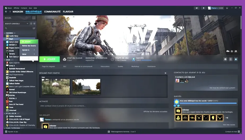Click the Steam logo in menu bar
245x140 pixels.
click(6, 8)
